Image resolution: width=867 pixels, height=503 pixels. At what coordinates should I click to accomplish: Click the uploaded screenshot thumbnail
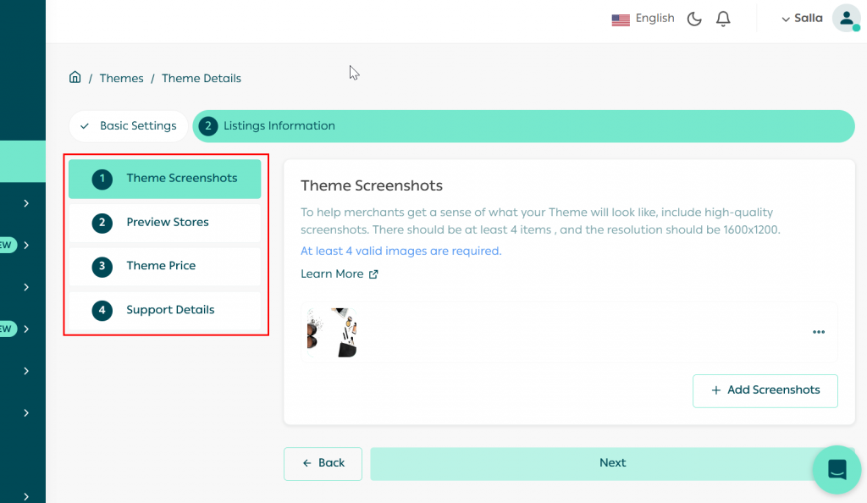coord(332,333)
